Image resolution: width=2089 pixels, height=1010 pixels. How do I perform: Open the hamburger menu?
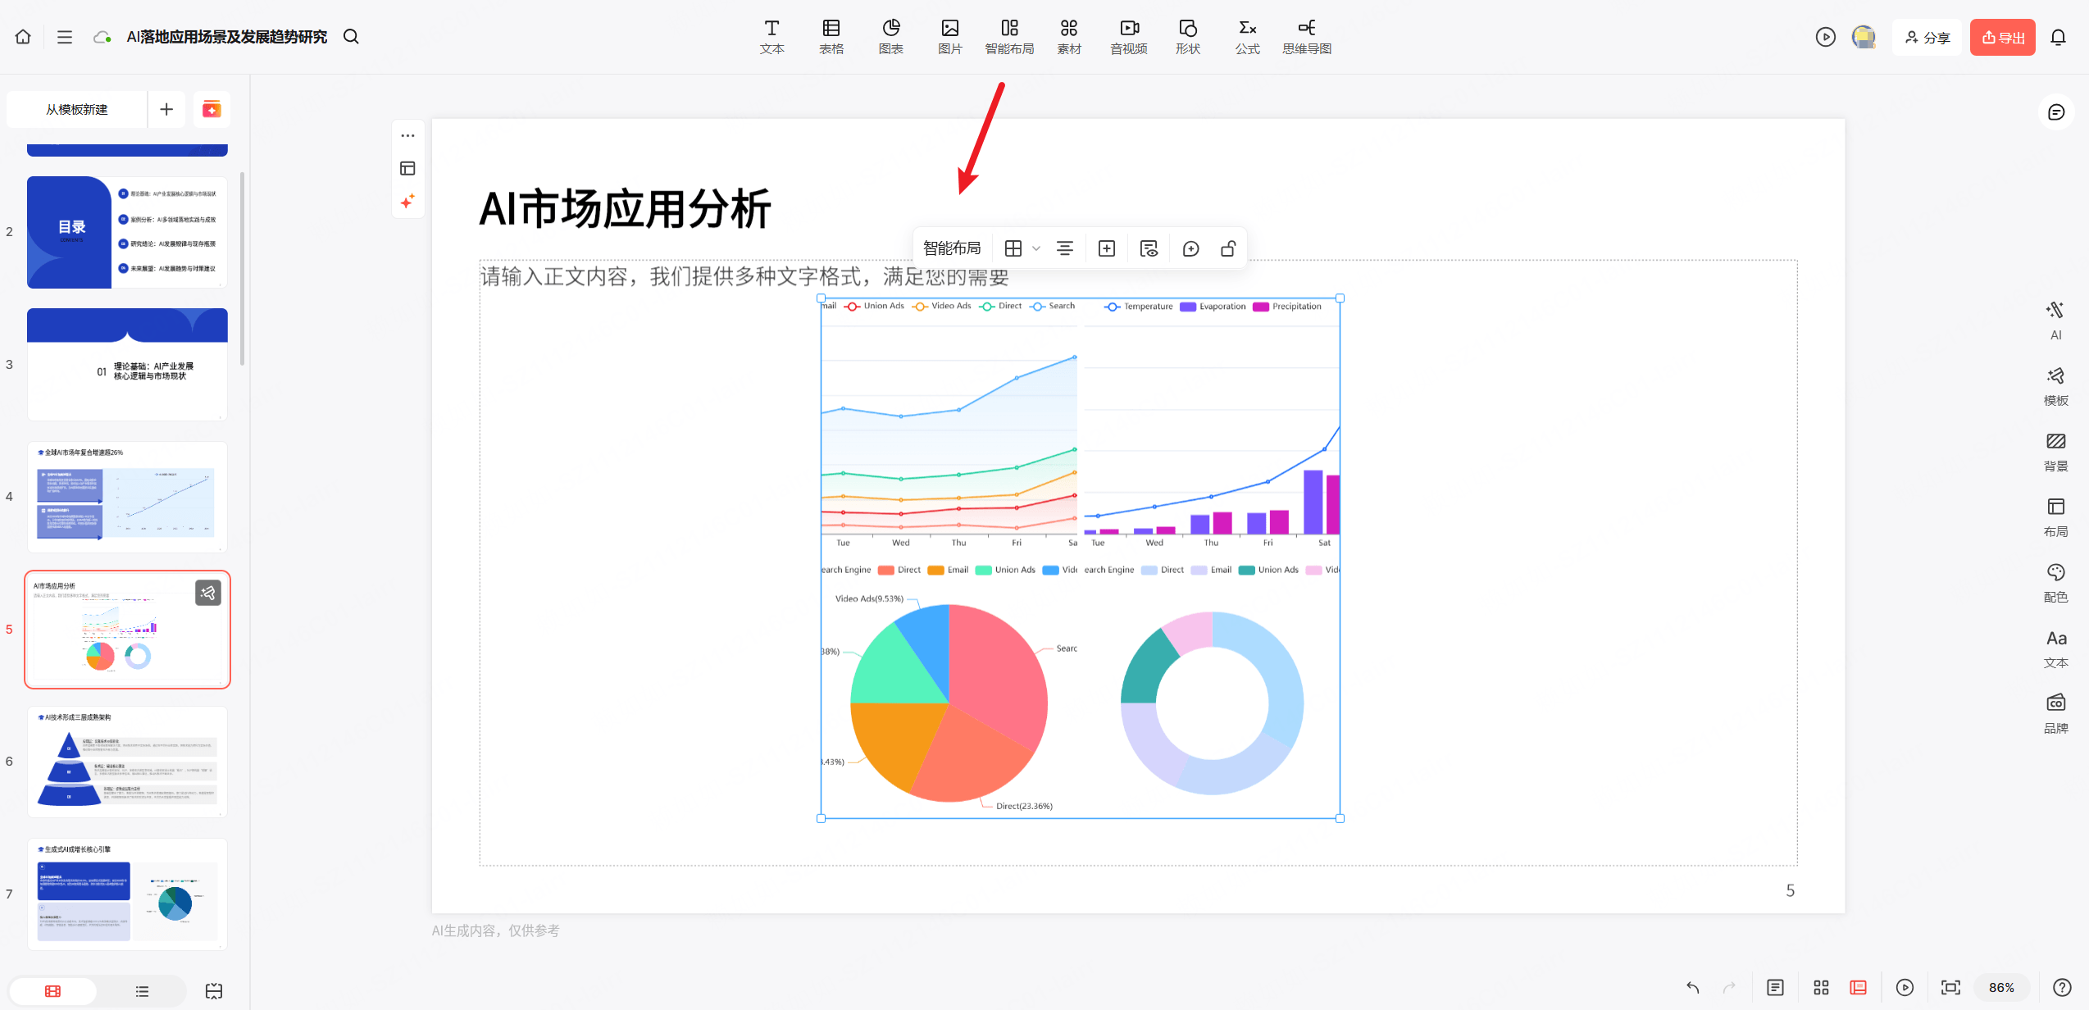[x=65, y=37]
